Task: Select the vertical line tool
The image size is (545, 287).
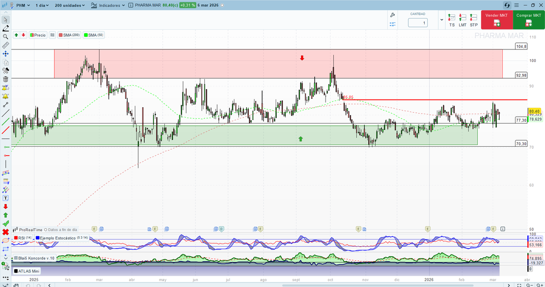Action: [x=5, y=164]
